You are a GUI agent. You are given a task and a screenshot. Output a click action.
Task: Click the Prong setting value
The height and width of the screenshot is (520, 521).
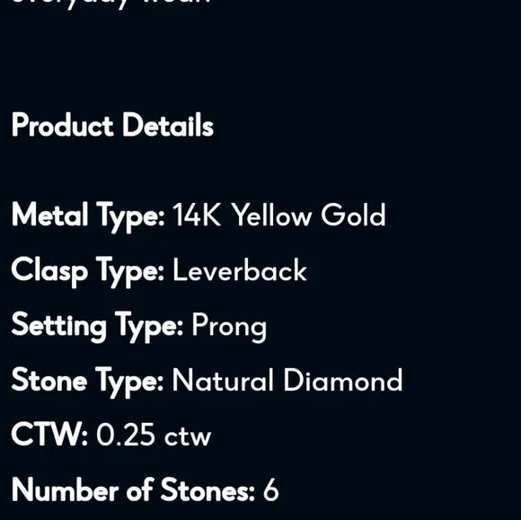229,329
